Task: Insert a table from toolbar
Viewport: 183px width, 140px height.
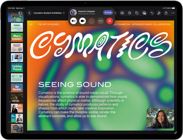Action: tap(122, 13)
